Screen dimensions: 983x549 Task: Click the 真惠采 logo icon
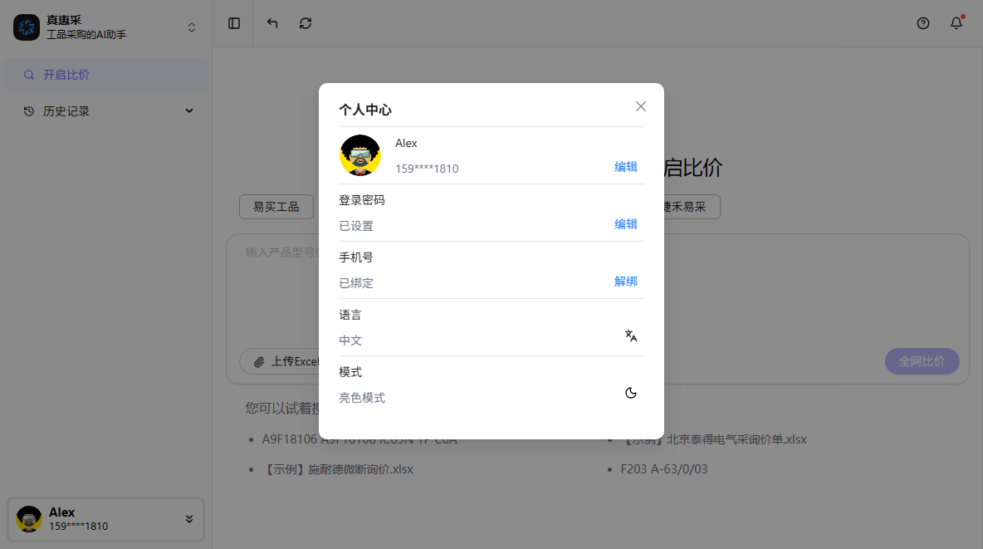tap(26, 27)
